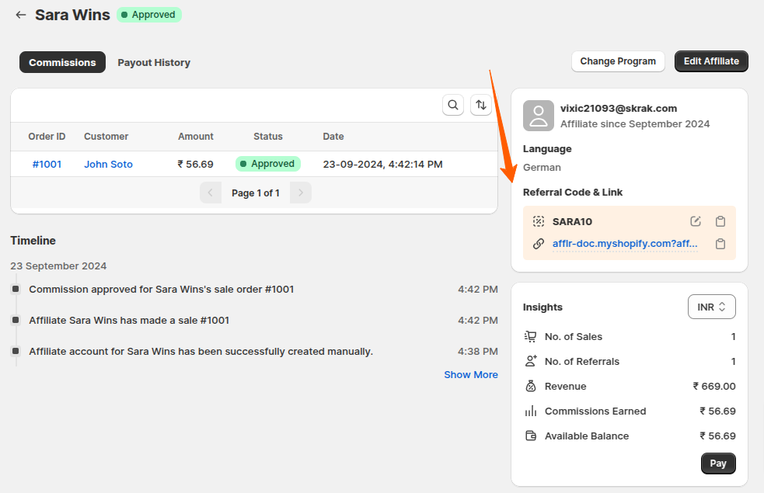Click the Approved status badge beside Sara Wins
Image resolution: width=764 pixels, height=493 pixels.
point(148,14)
